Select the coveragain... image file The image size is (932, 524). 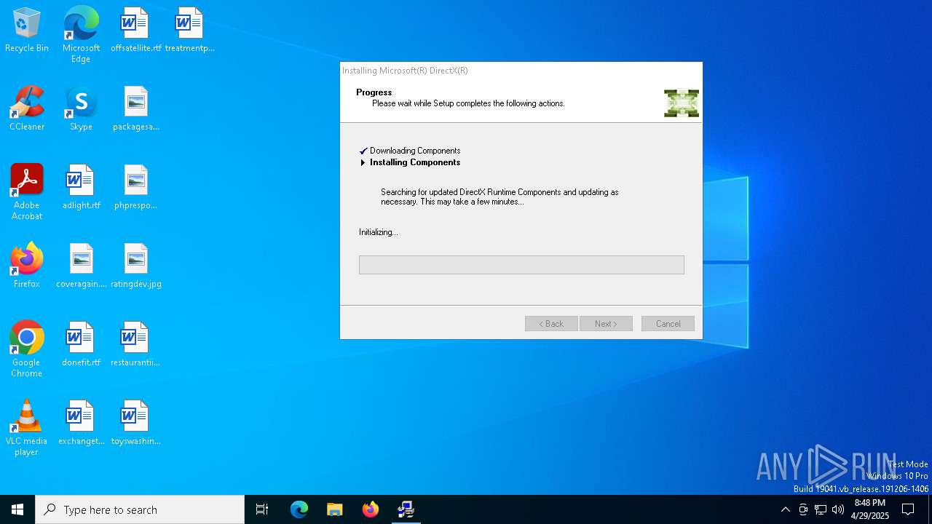pyautogui.click(x=81, y=266)
